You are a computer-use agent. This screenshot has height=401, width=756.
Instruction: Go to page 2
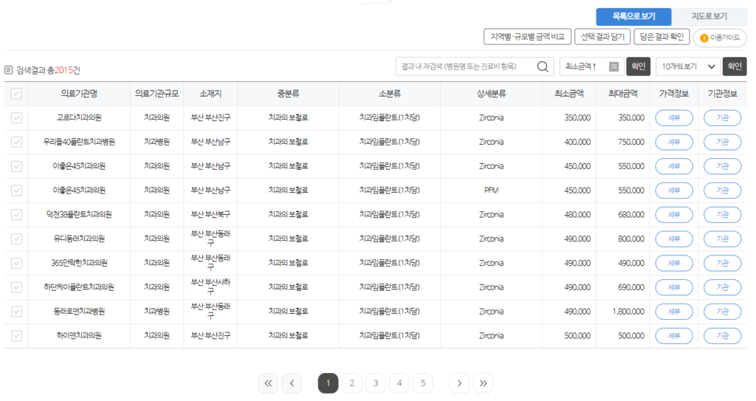(x=352, y=383)
